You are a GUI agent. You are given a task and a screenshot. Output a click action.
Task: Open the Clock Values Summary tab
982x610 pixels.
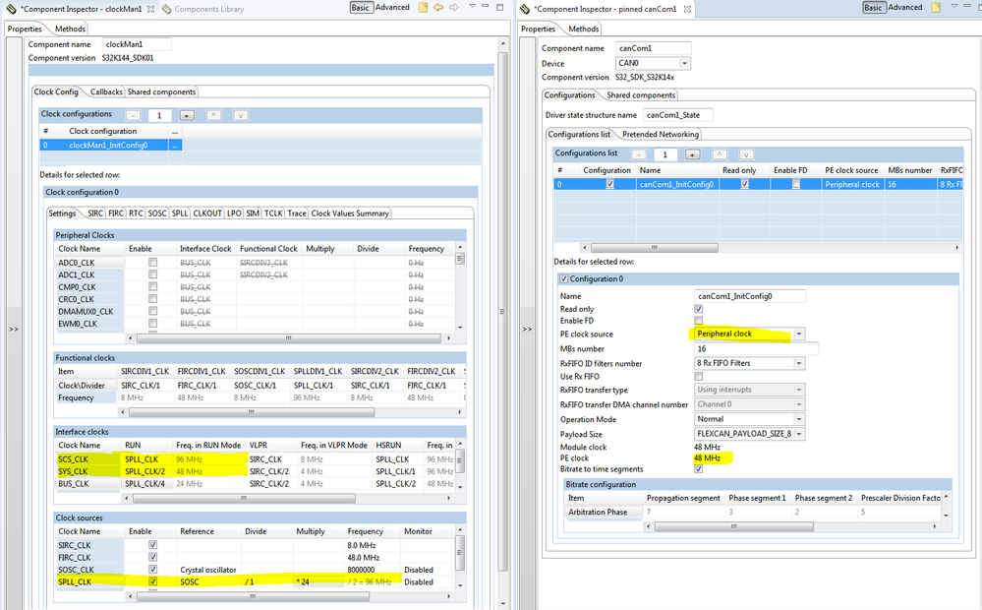[x=350, y=213]
